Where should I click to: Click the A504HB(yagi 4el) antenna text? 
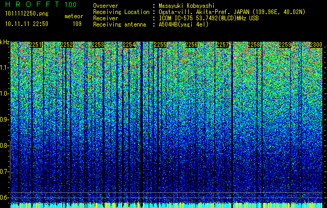click(184, 24)
